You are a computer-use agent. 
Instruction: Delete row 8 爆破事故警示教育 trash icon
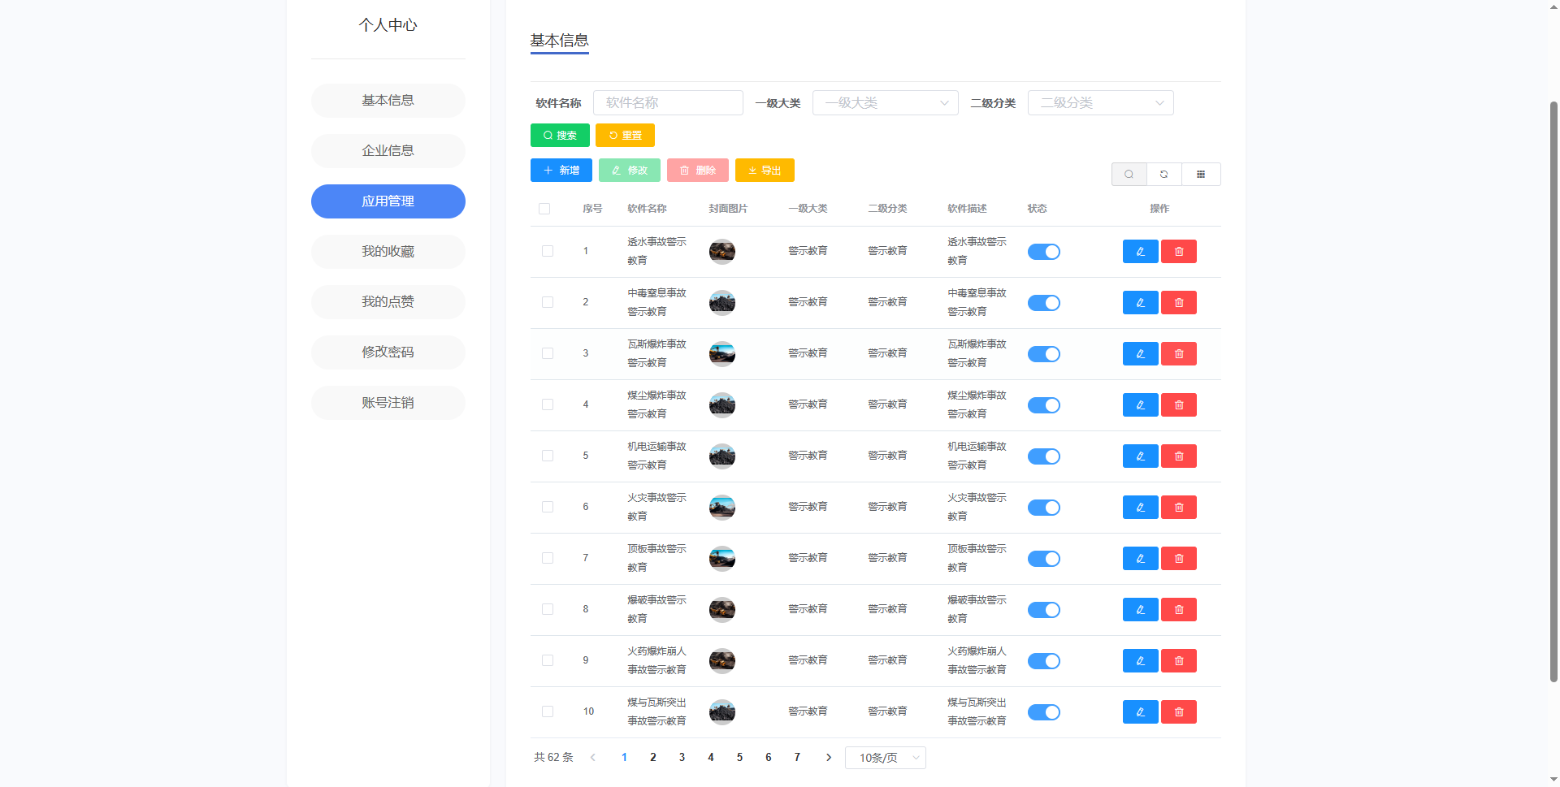[1178, 610]
